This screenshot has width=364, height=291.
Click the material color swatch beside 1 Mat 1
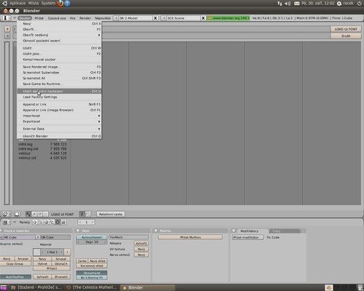(36, 252)
